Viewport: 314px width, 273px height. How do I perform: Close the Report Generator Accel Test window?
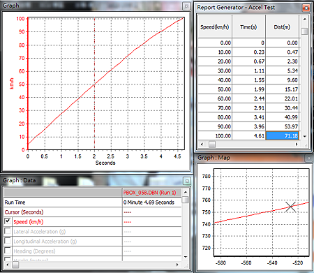tap(306, 8)
